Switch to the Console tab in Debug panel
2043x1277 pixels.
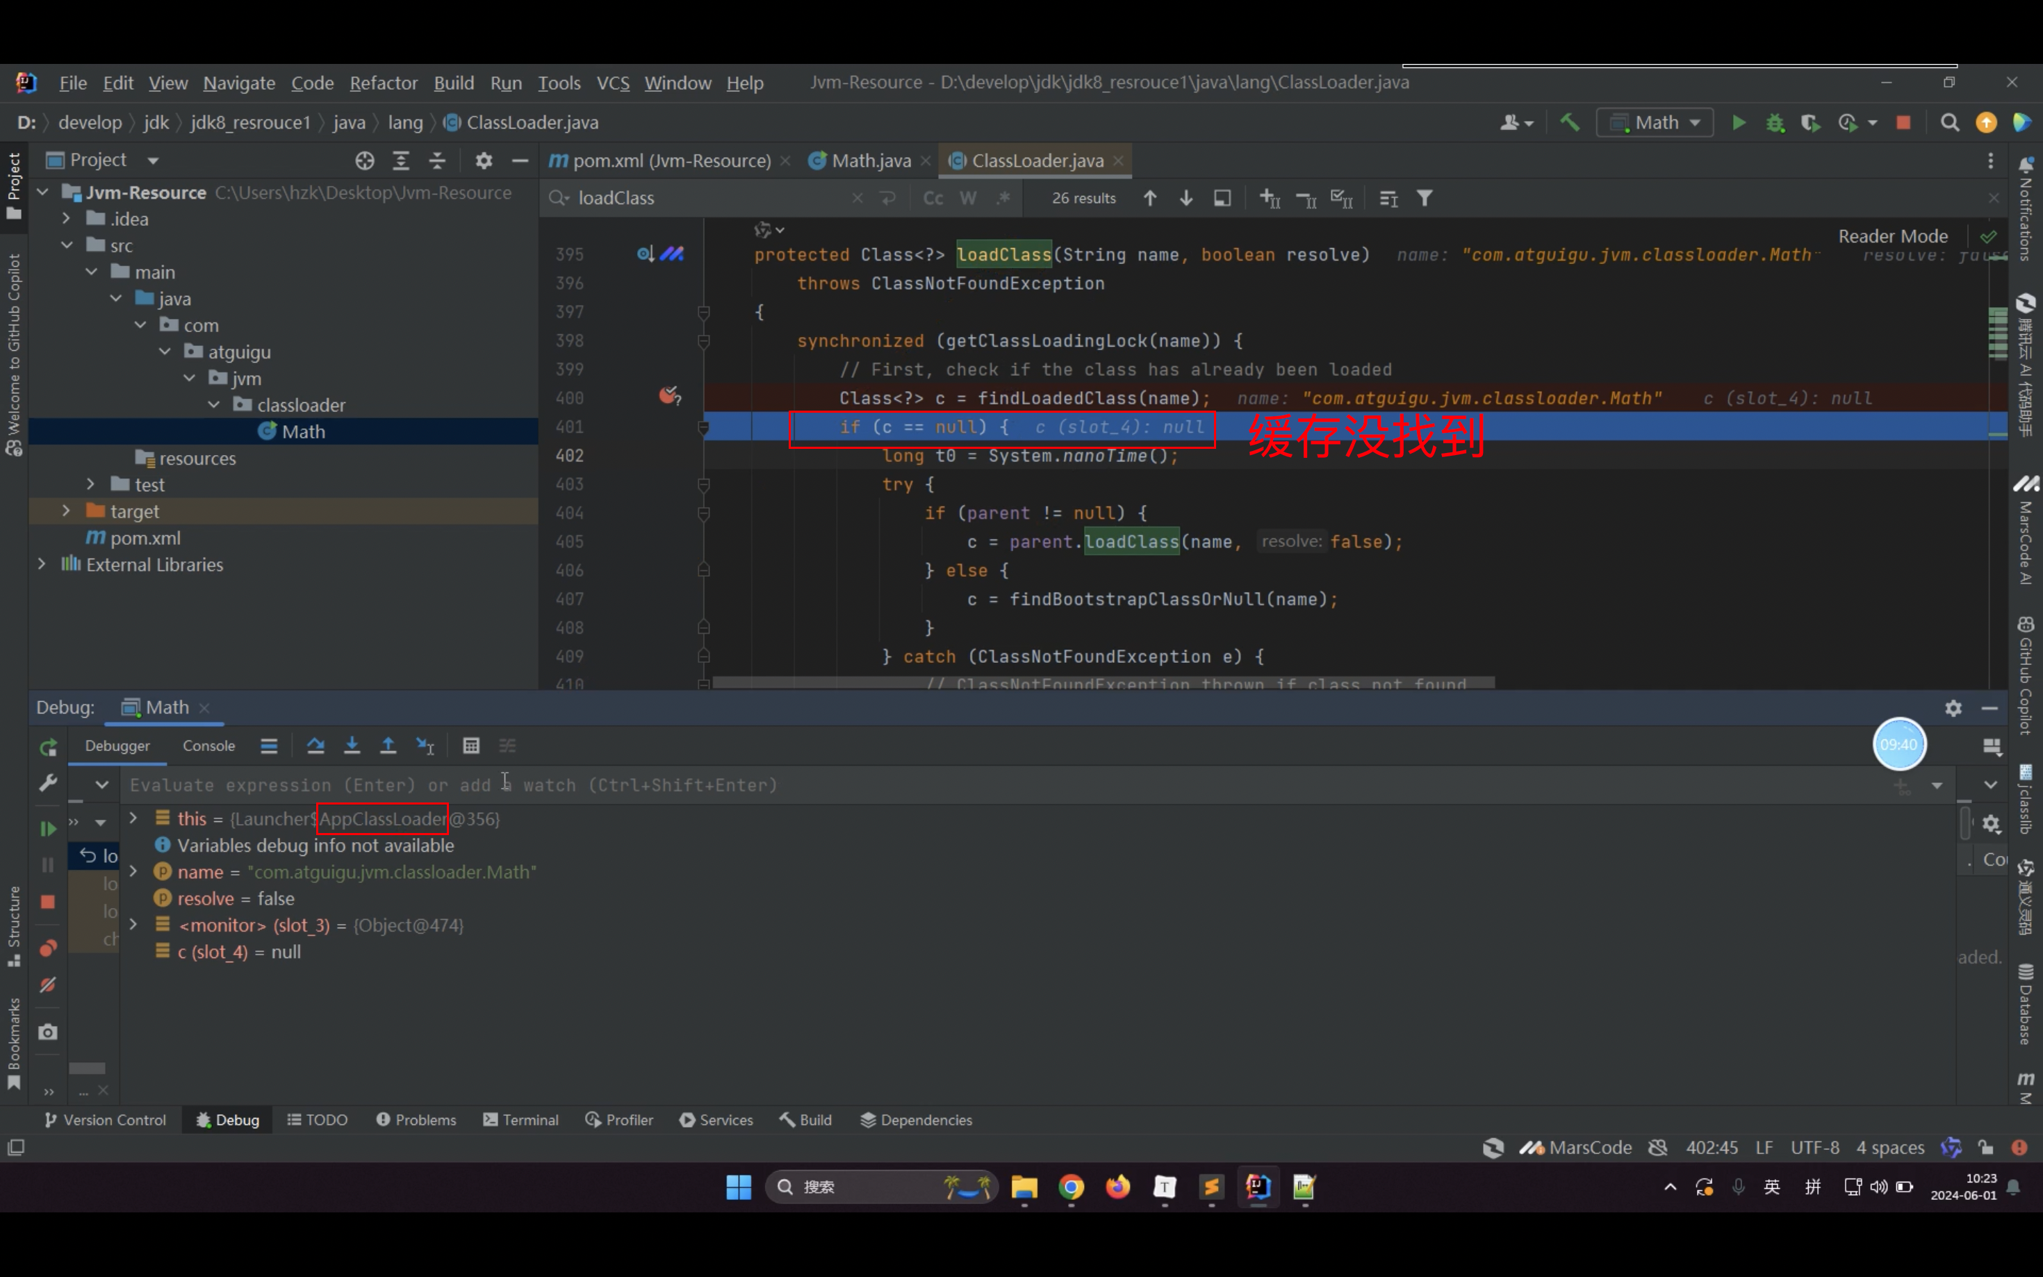point(208,745)
